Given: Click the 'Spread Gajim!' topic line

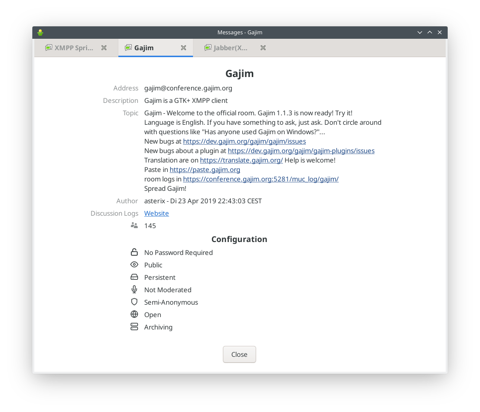Looking at the screenshot, I should pyautogui.click(x=165, y=189).
